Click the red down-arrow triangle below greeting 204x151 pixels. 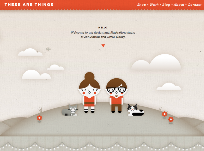[x=103, y=46]
